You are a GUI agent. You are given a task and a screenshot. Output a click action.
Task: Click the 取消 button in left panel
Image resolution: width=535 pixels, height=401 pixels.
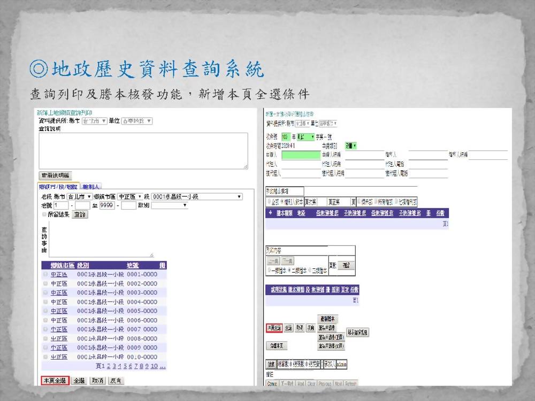[97, 381]
